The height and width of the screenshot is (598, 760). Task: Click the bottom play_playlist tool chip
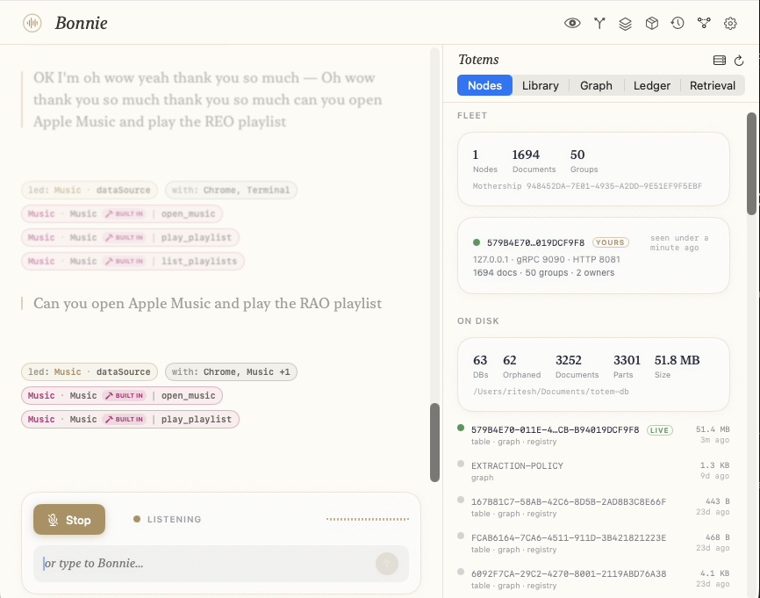coord(130,420)
